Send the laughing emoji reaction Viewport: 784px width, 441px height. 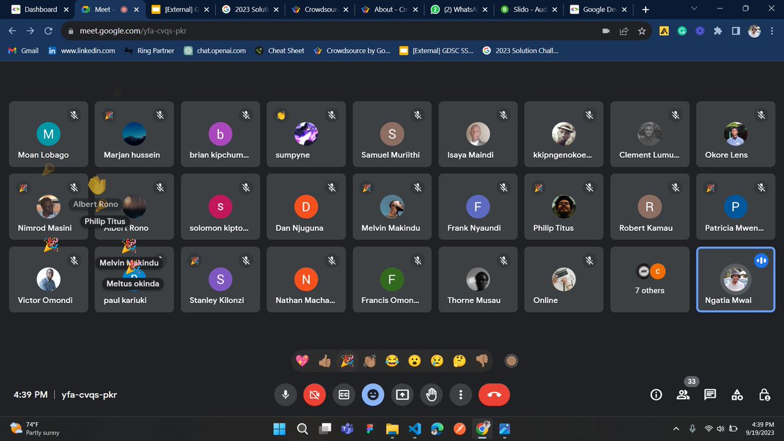tap(392, 360)
